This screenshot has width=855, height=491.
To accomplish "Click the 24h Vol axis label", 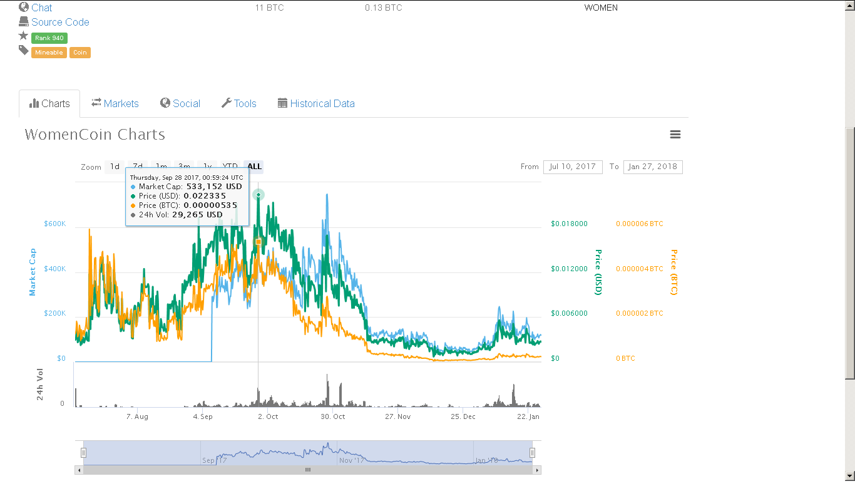I will [x=40, y=385].
